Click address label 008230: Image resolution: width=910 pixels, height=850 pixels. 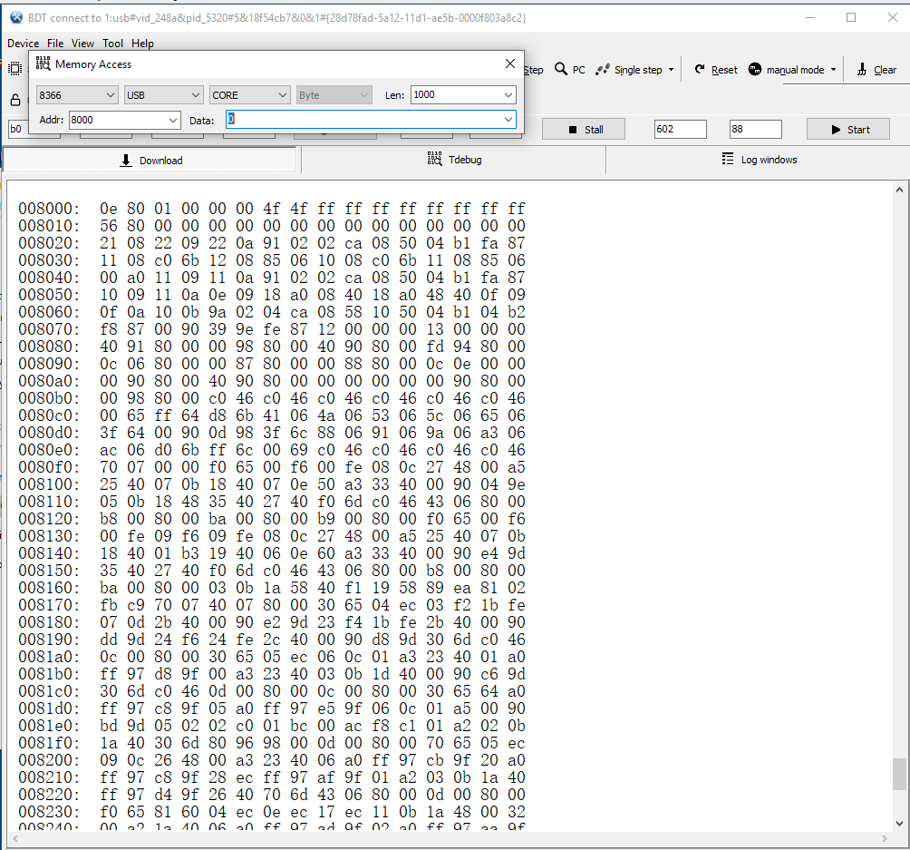click(49, 812)
